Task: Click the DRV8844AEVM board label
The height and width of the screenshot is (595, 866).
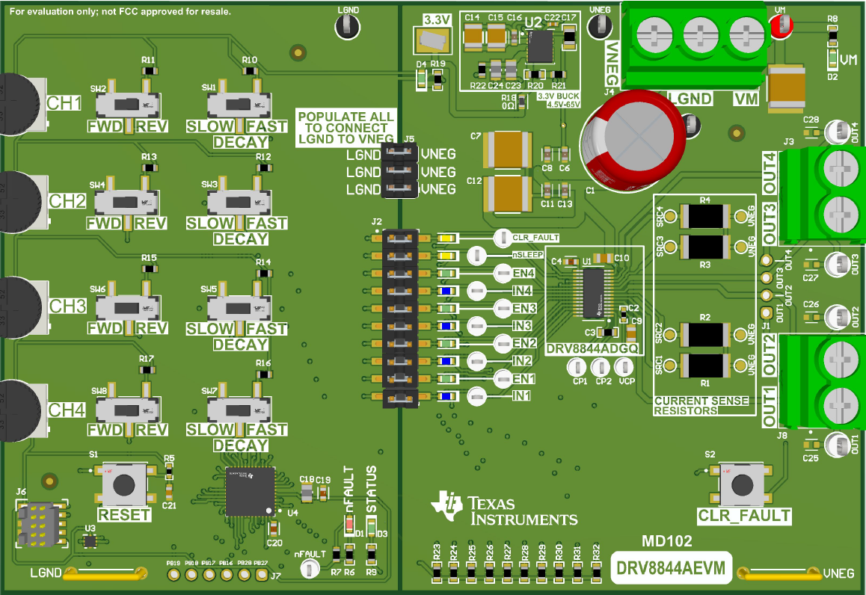Action: click(669, 568)
